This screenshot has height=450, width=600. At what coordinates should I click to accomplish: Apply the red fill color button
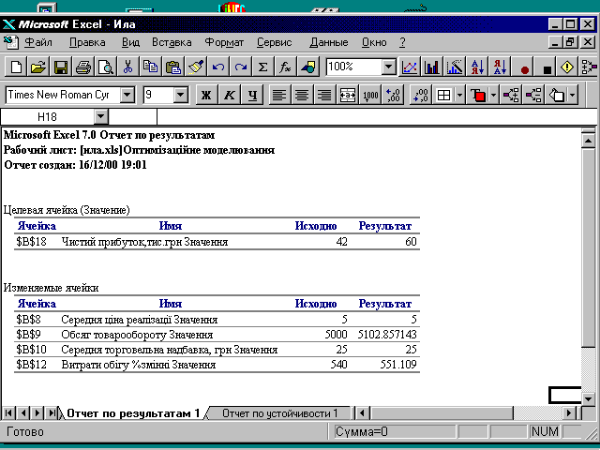[478, 95]
